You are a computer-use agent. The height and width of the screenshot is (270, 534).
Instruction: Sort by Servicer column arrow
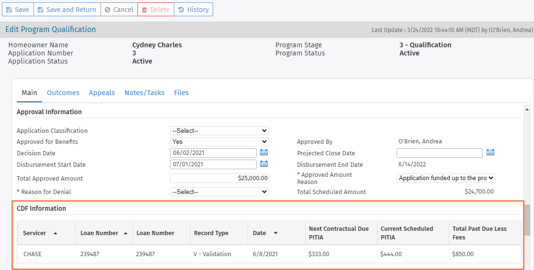55,233
